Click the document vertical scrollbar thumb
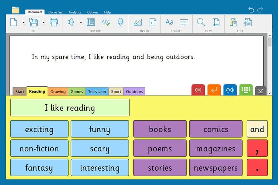The image size is (278, 185). 269,42
